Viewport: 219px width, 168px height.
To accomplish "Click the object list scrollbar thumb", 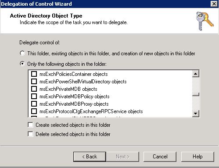I will click(196, 94).
